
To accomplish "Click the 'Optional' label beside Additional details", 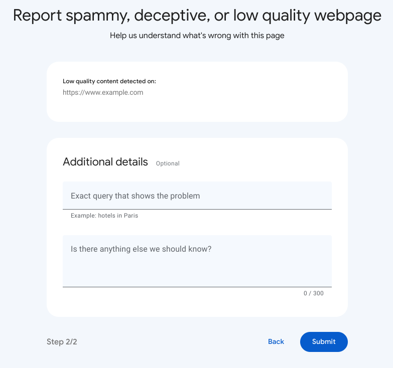I will 168,163.
